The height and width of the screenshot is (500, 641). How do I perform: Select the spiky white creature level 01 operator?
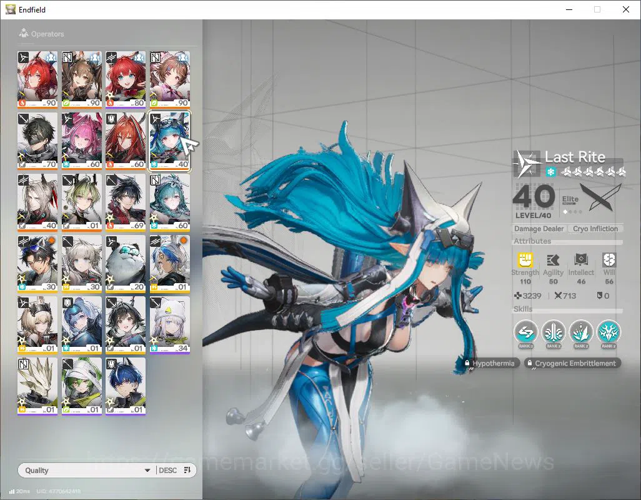37,386
